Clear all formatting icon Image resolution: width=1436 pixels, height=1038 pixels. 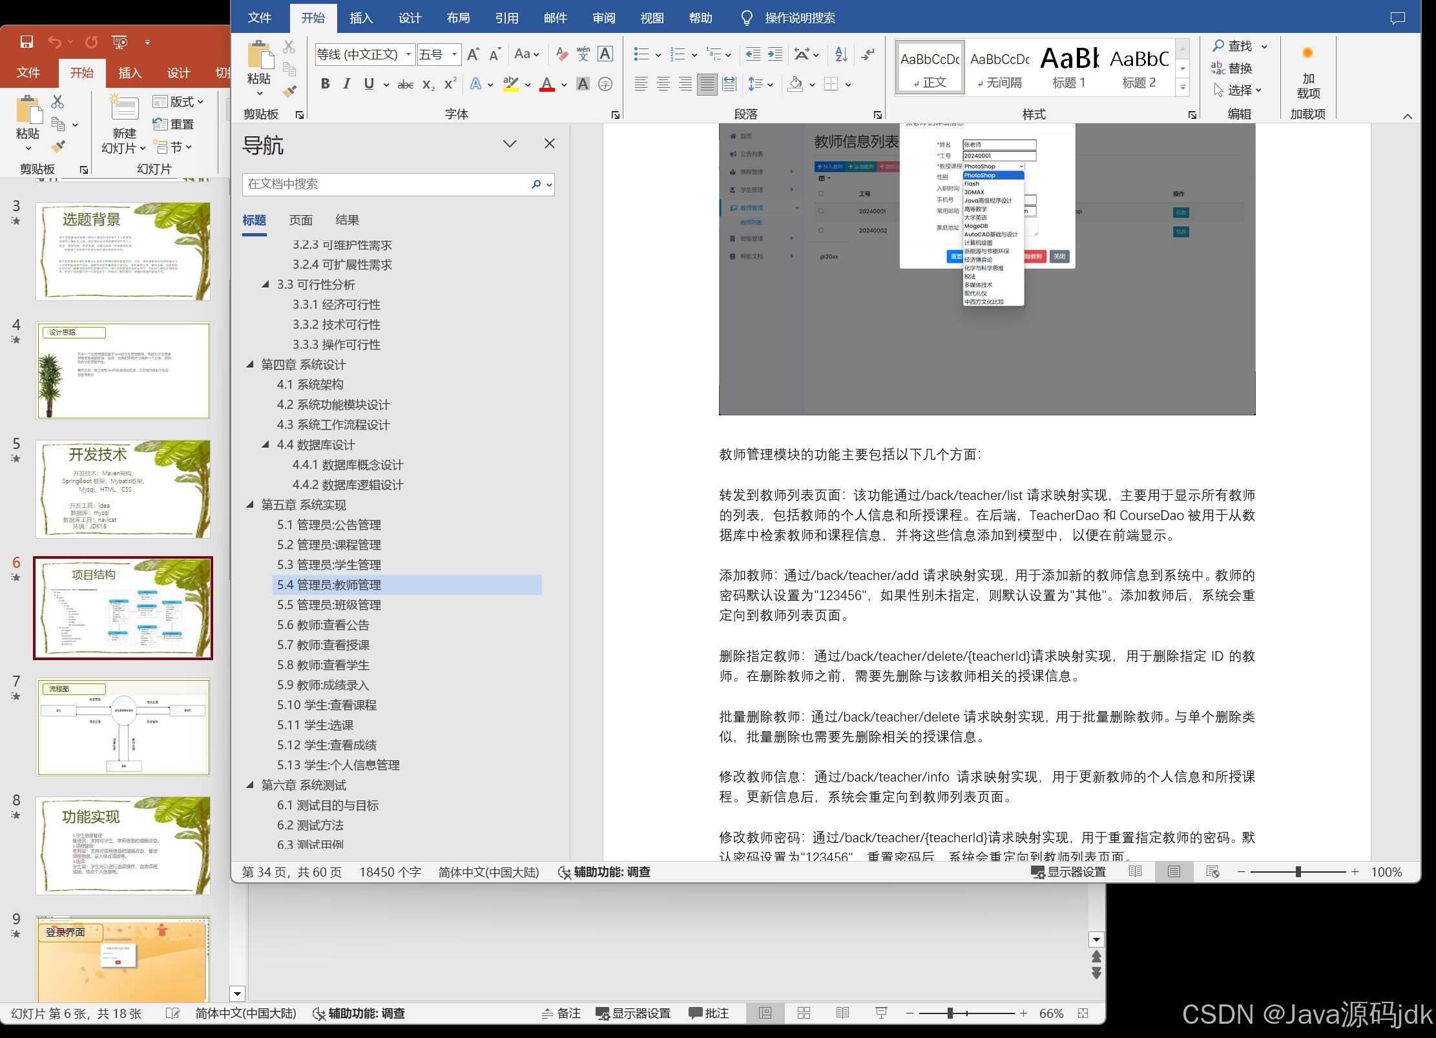pos(561,54)
